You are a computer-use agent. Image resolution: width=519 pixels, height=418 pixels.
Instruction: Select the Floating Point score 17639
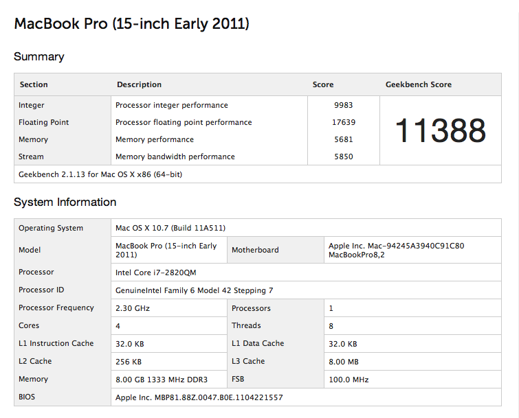click(x=344, y=122)
